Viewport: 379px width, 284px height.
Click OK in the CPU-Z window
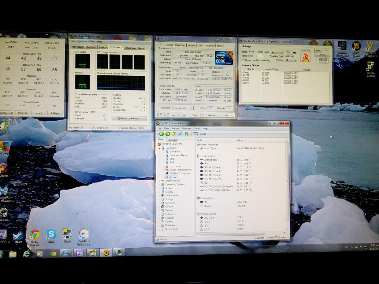click(226, 115)
